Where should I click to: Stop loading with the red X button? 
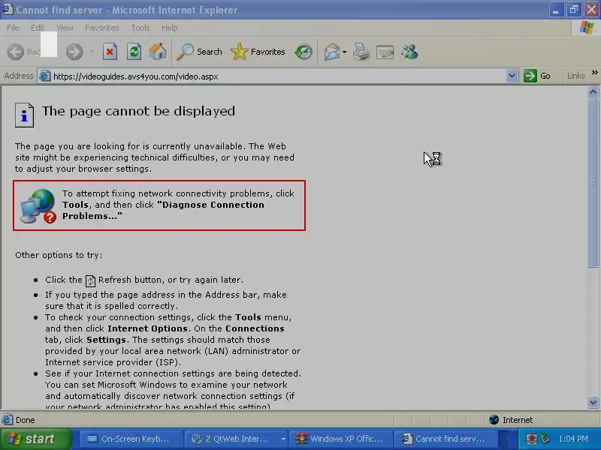coord(110,52)
